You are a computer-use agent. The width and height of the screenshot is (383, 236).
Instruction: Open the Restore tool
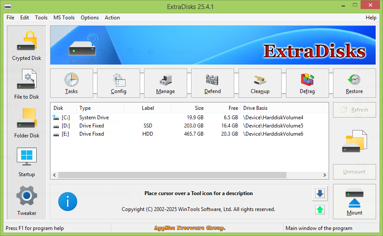355,83
